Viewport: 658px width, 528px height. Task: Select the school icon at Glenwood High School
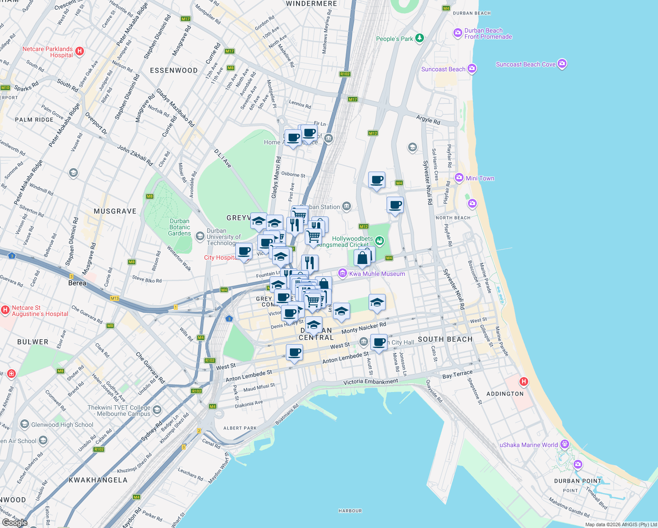pyautogui.click(x=24, y=425)
